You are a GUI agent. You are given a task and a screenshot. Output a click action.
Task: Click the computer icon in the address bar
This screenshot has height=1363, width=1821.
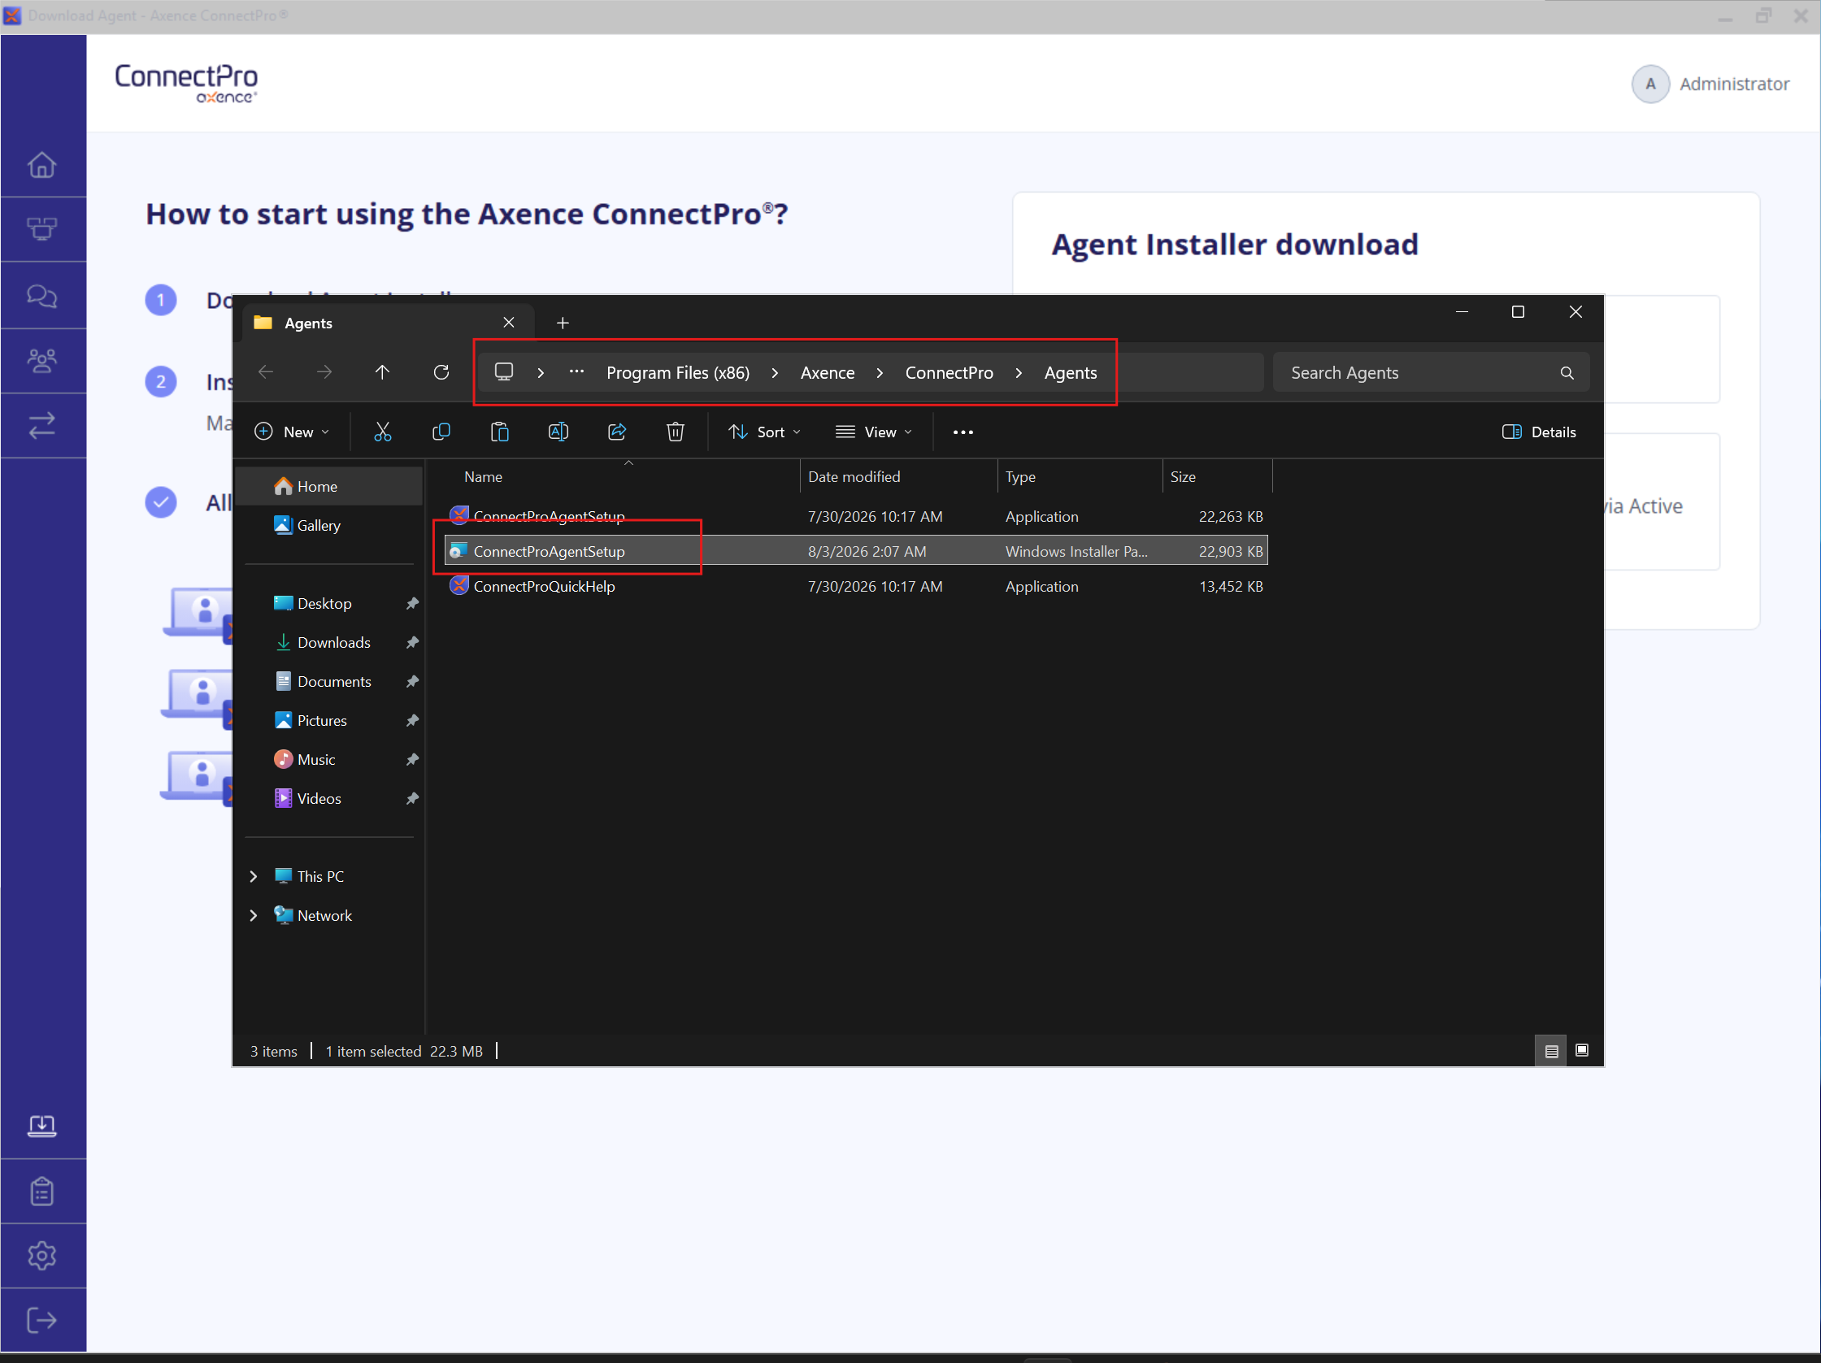tap(504, 372)
